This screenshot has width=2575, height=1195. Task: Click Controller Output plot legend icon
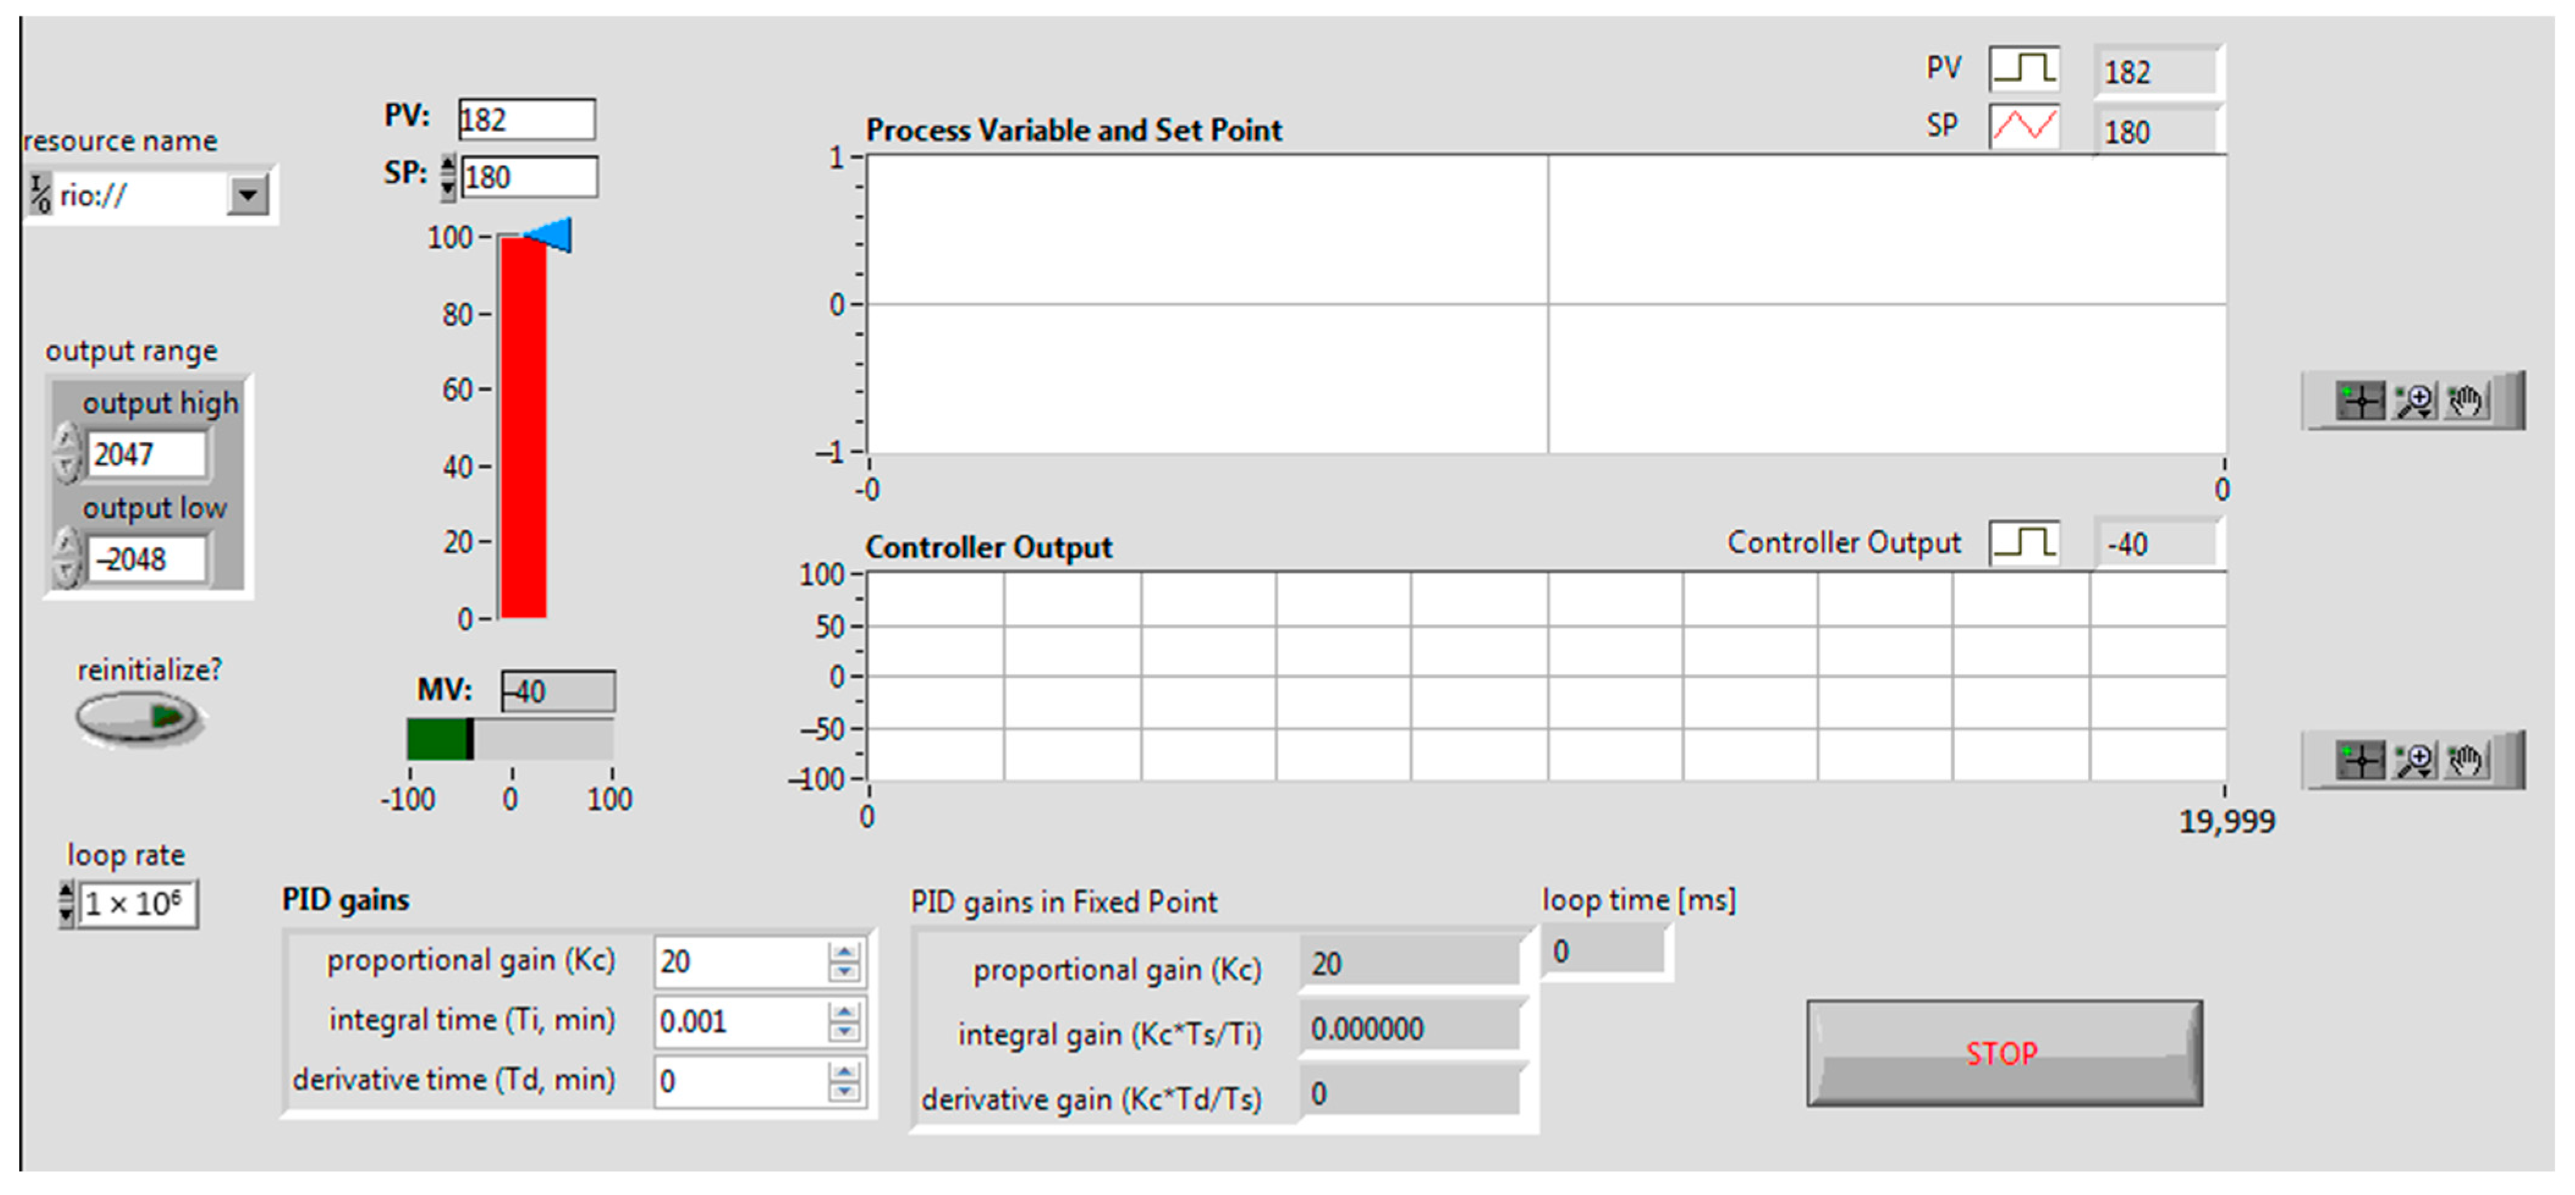(x=2023, y=543)
